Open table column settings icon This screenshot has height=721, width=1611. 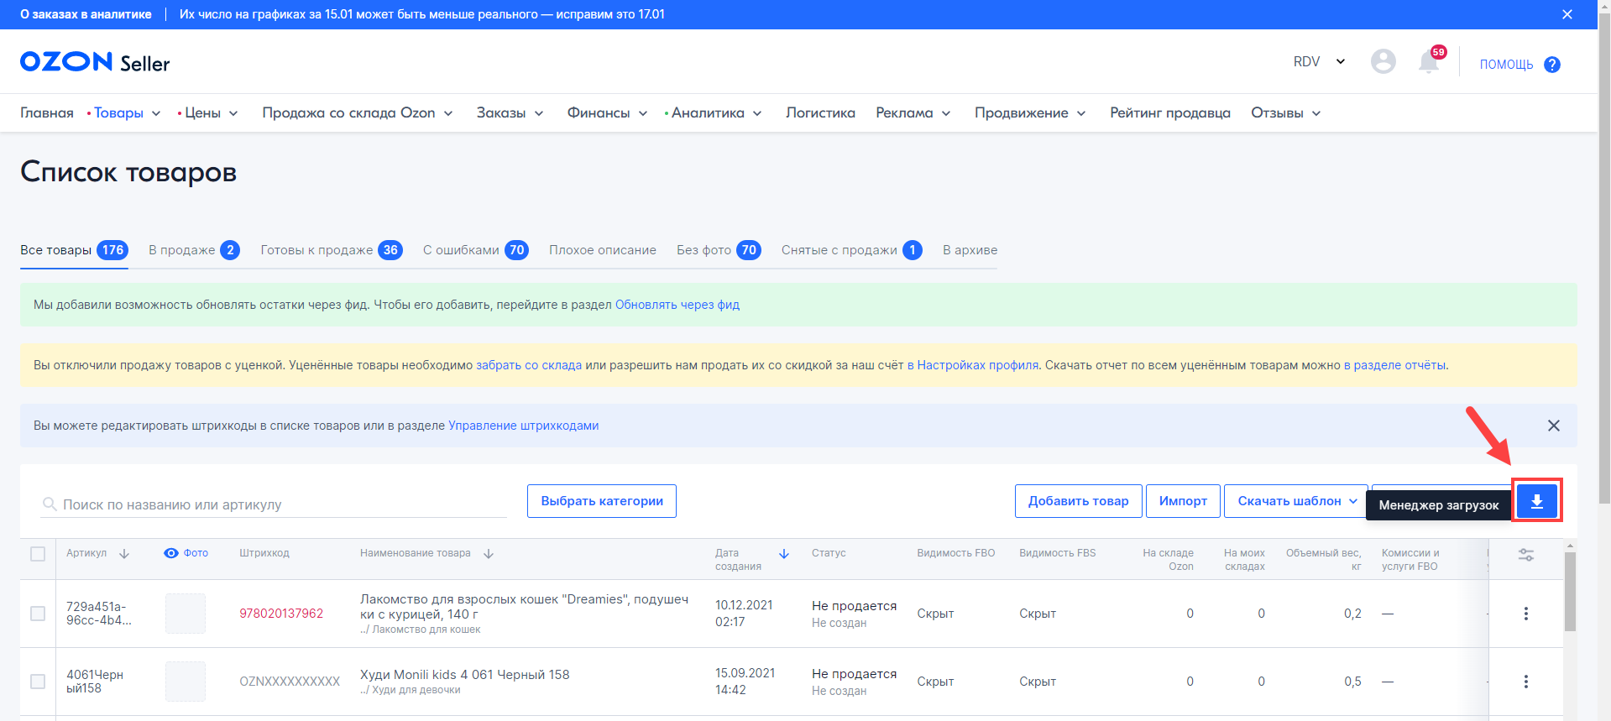(1525, 555)
